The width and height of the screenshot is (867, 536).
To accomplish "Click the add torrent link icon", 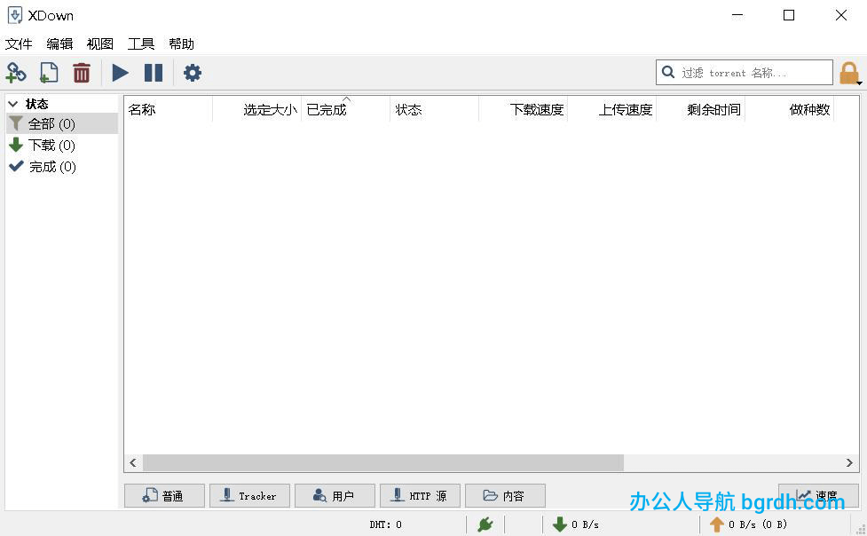I will click(16, 73).
